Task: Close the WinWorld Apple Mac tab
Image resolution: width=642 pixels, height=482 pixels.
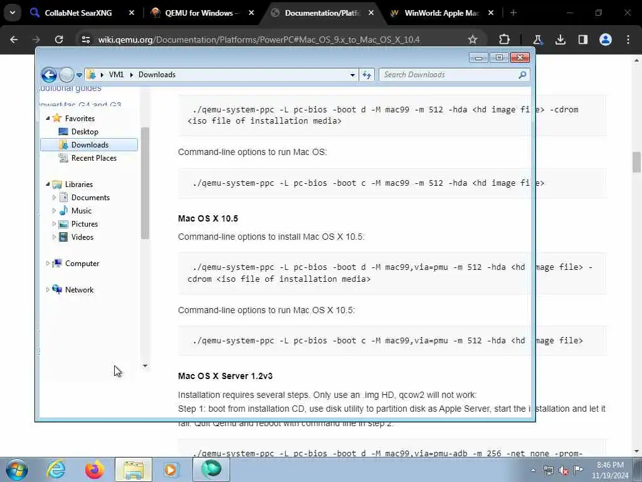Action: [x=491, y=13]
